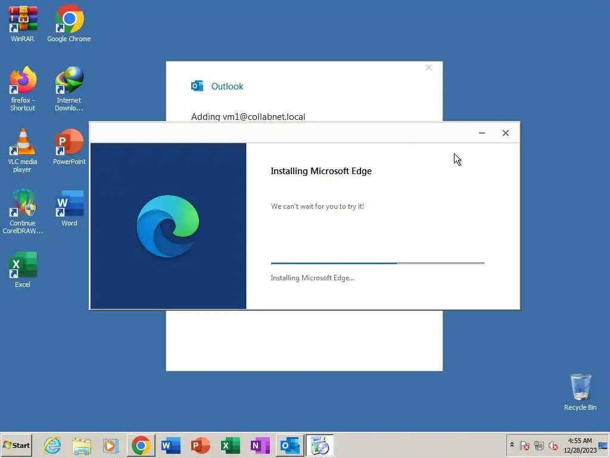Close the Outlook account setup dialog
The image size is (610, 458).
pos(429,68)
